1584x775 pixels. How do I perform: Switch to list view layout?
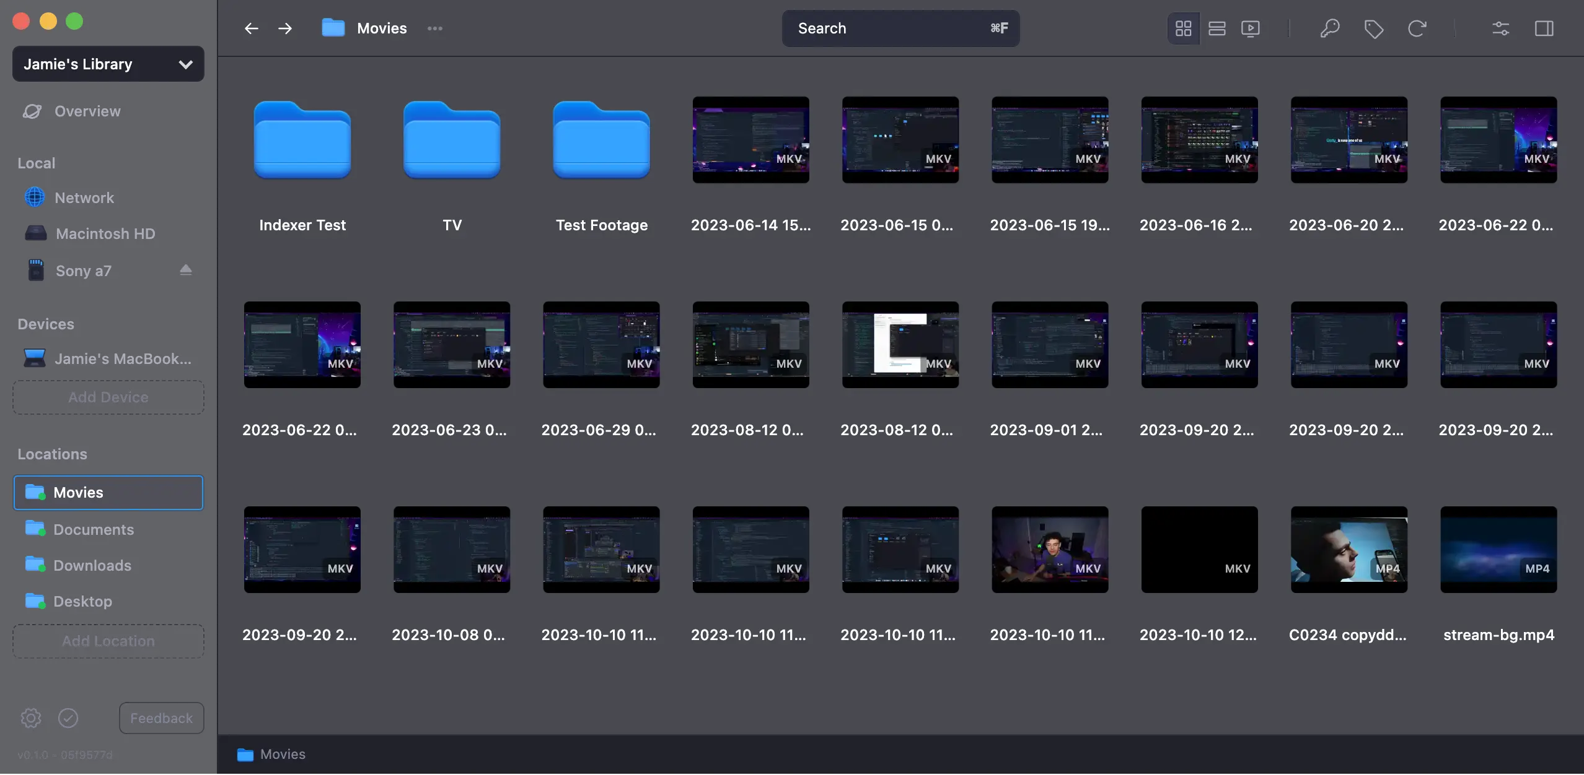pyautogui.click(x=1217, y=28)
